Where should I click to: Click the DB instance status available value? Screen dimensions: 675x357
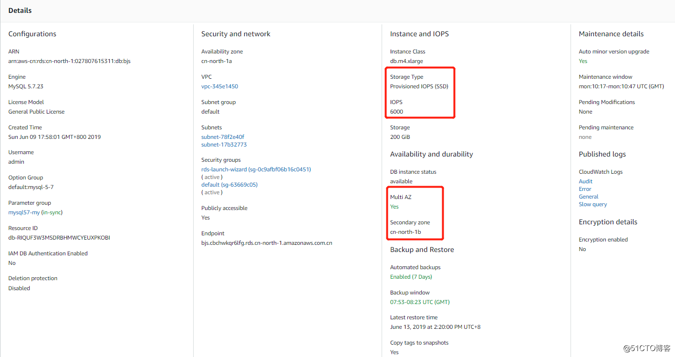click(x=401, y=181)
